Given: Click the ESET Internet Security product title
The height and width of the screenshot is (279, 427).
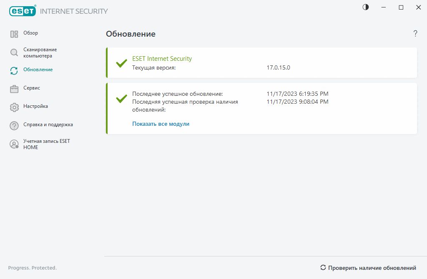Looking at the screenshot, I should coord(162,59).
